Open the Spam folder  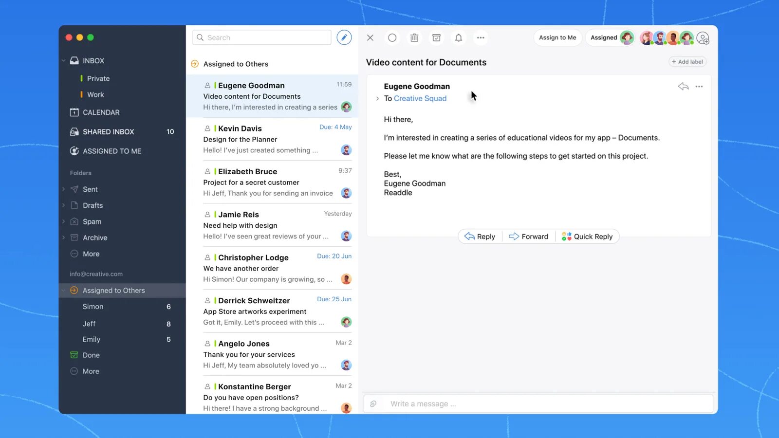point(92,221)
